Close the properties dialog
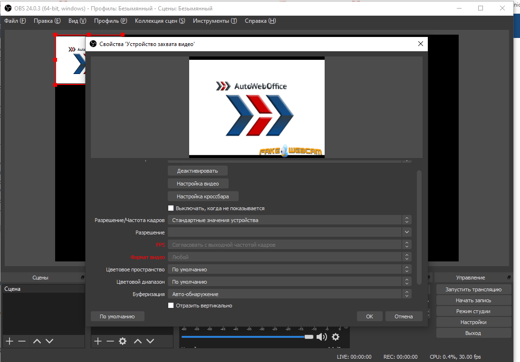This screenshot has height=362, width=520. click(421, 44)
